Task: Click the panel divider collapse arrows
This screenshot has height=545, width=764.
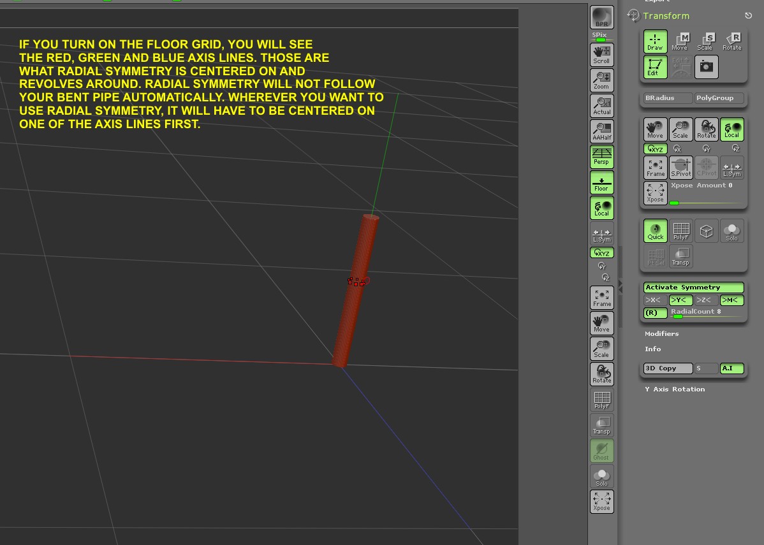Action: (620, 286)
